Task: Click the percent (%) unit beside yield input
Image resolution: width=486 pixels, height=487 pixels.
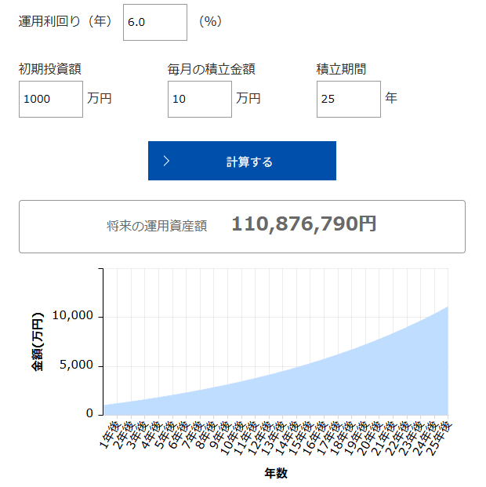Action: [x=210, y=21]
